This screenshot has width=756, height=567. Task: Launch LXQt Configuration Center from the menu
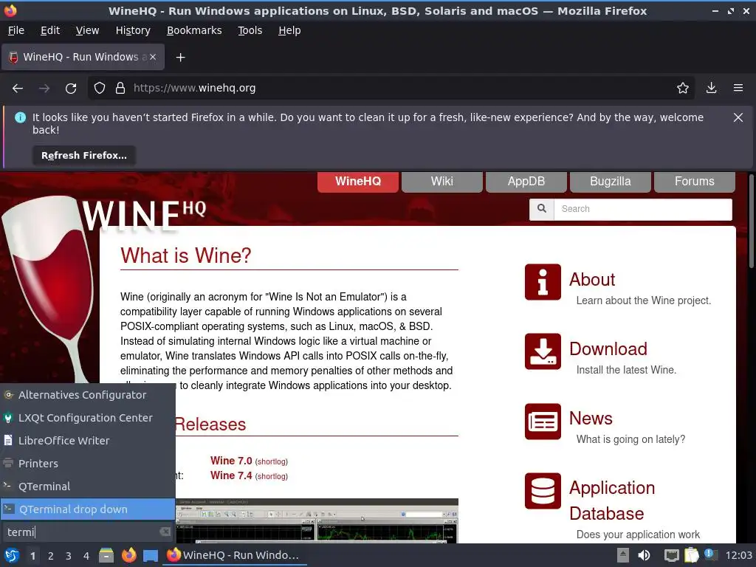click(88, 418)
